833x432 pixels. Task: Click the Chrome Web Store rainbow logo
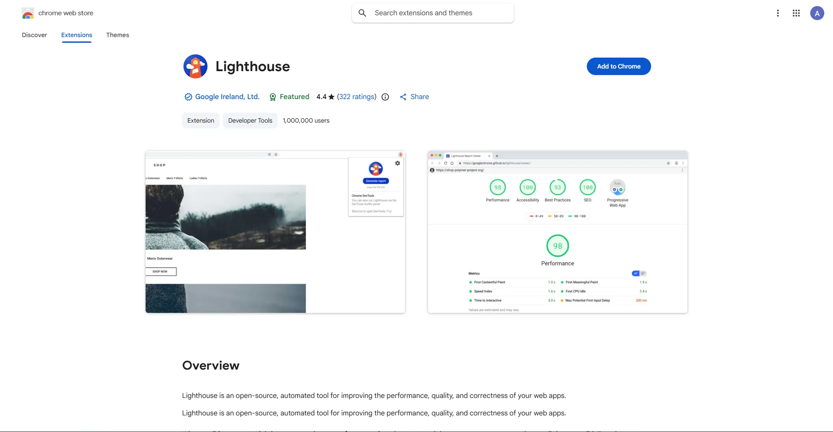pyautogui.click(x=28, y=14)
